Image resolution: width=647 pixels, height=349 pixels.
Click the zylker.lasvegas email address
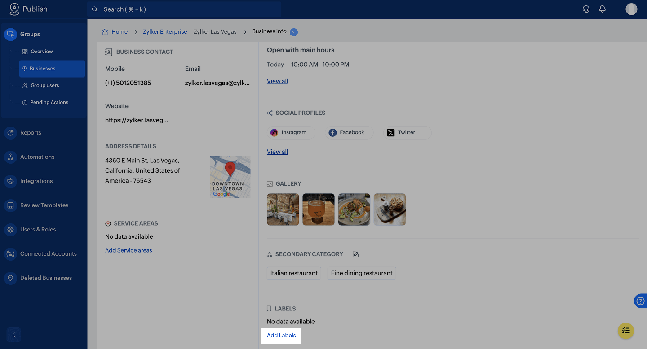point(217,83)
